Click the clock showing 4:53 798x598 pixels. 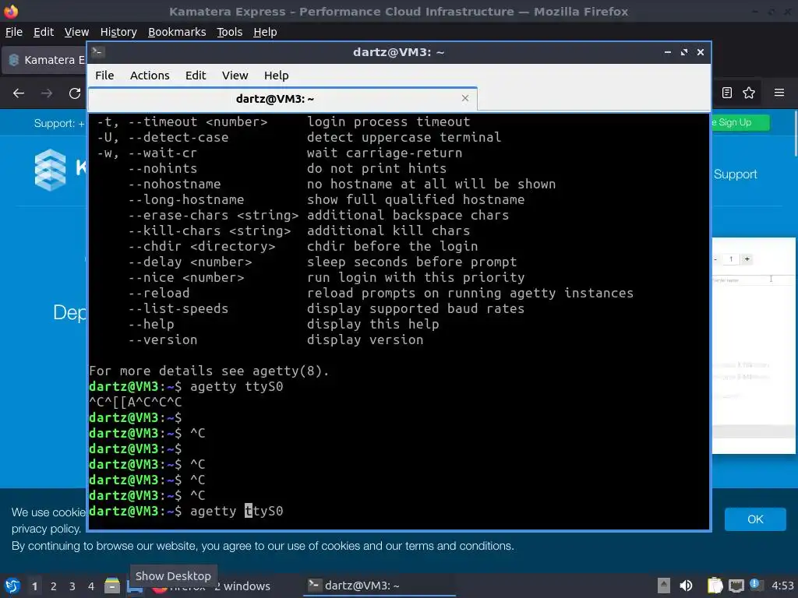pyautogui.click(x=782, y=586)
